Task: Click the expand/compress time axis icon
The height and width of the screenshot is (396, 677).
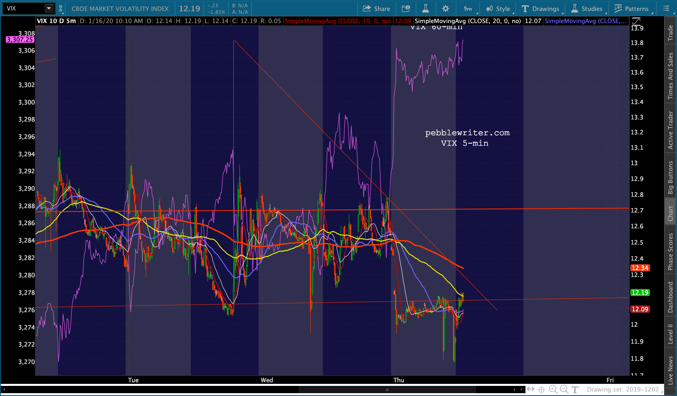Action: (531, 390)
